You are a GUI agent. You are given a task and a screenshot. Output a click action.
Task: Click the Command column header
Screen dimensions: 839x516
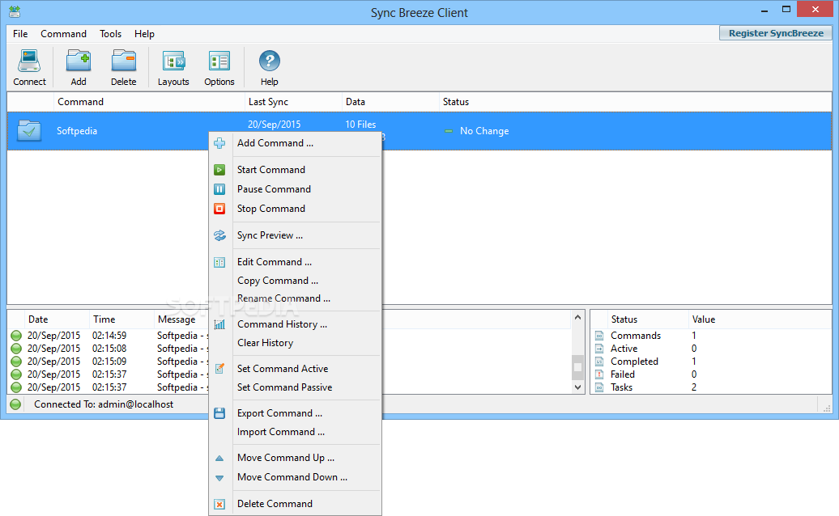coord(149,101)
